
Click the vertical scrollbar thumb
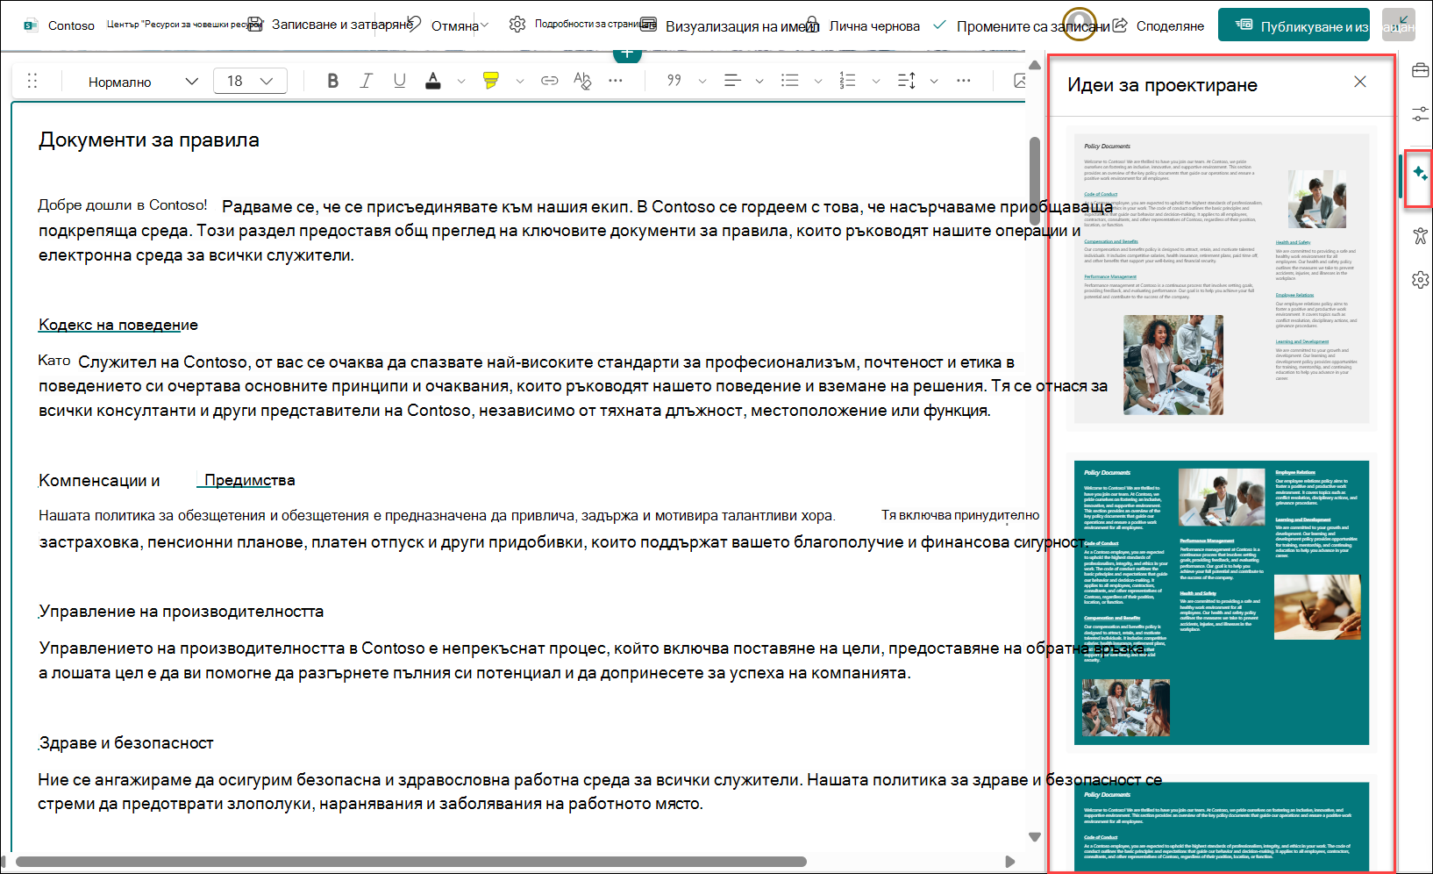tap(1035, 180)
